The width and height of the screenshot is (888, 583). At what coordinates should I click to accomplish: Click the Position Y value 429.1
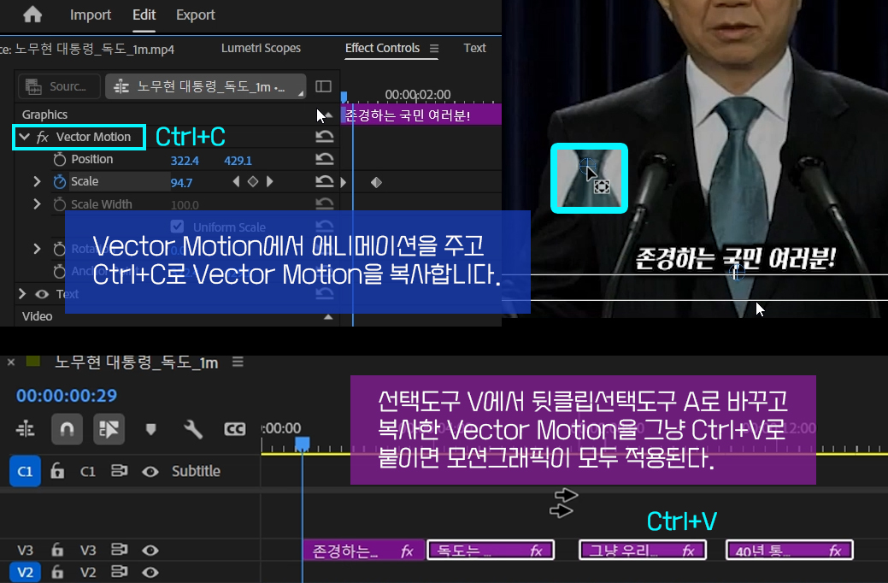pyautogui.click(x=238, y=161)
